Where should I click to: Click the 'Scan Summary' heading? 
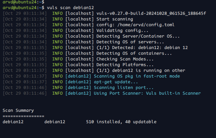[x=18, y=110]
